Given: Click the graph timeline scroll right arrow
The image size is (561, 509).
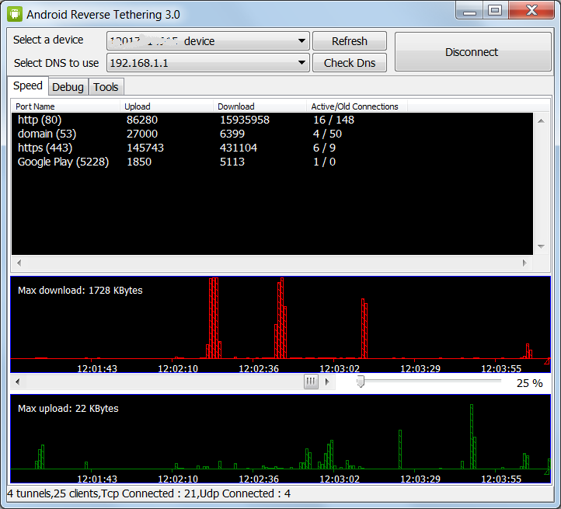Looking at the screenshot, I should point(327,382).
